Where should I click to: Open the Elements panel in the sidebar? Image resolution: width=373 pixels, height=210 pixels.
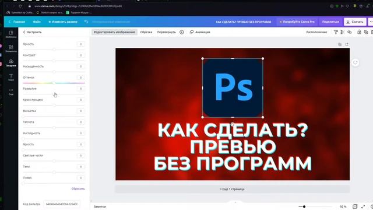tap(11, 48)
